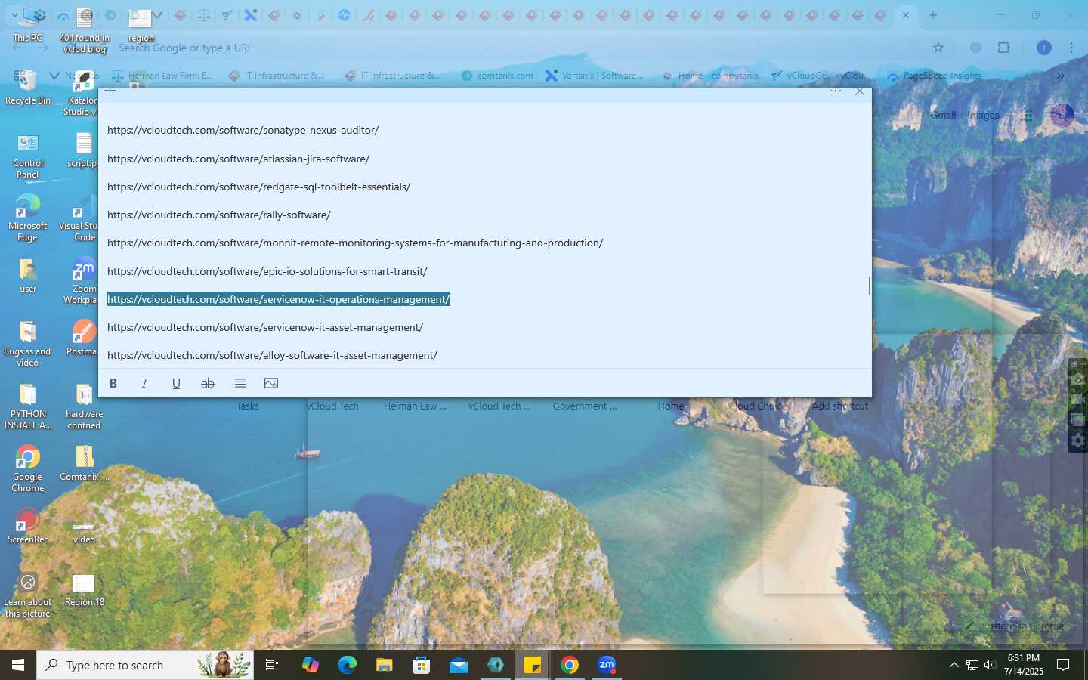Image resolution: width=1088 pixels, height=680 pixels.
Task: Bookmark this page with Chrome star icon
Action: (x=938, y=48)
